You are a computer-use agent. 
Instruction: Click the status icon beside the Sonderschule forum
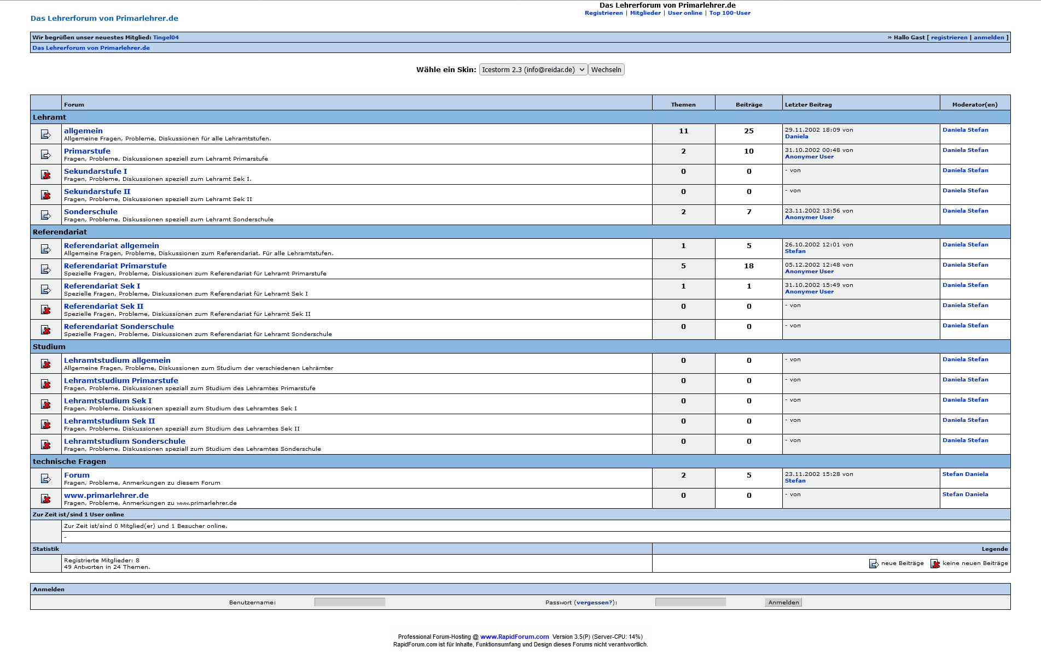[x=46, y=215]
